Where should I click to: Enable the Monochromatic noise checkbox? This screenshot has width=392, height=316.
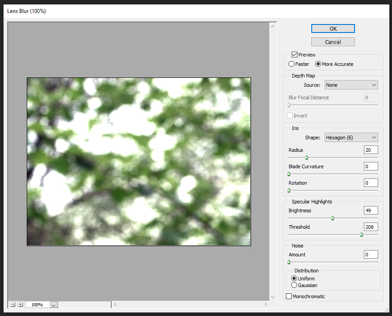[x=289, y=296]
